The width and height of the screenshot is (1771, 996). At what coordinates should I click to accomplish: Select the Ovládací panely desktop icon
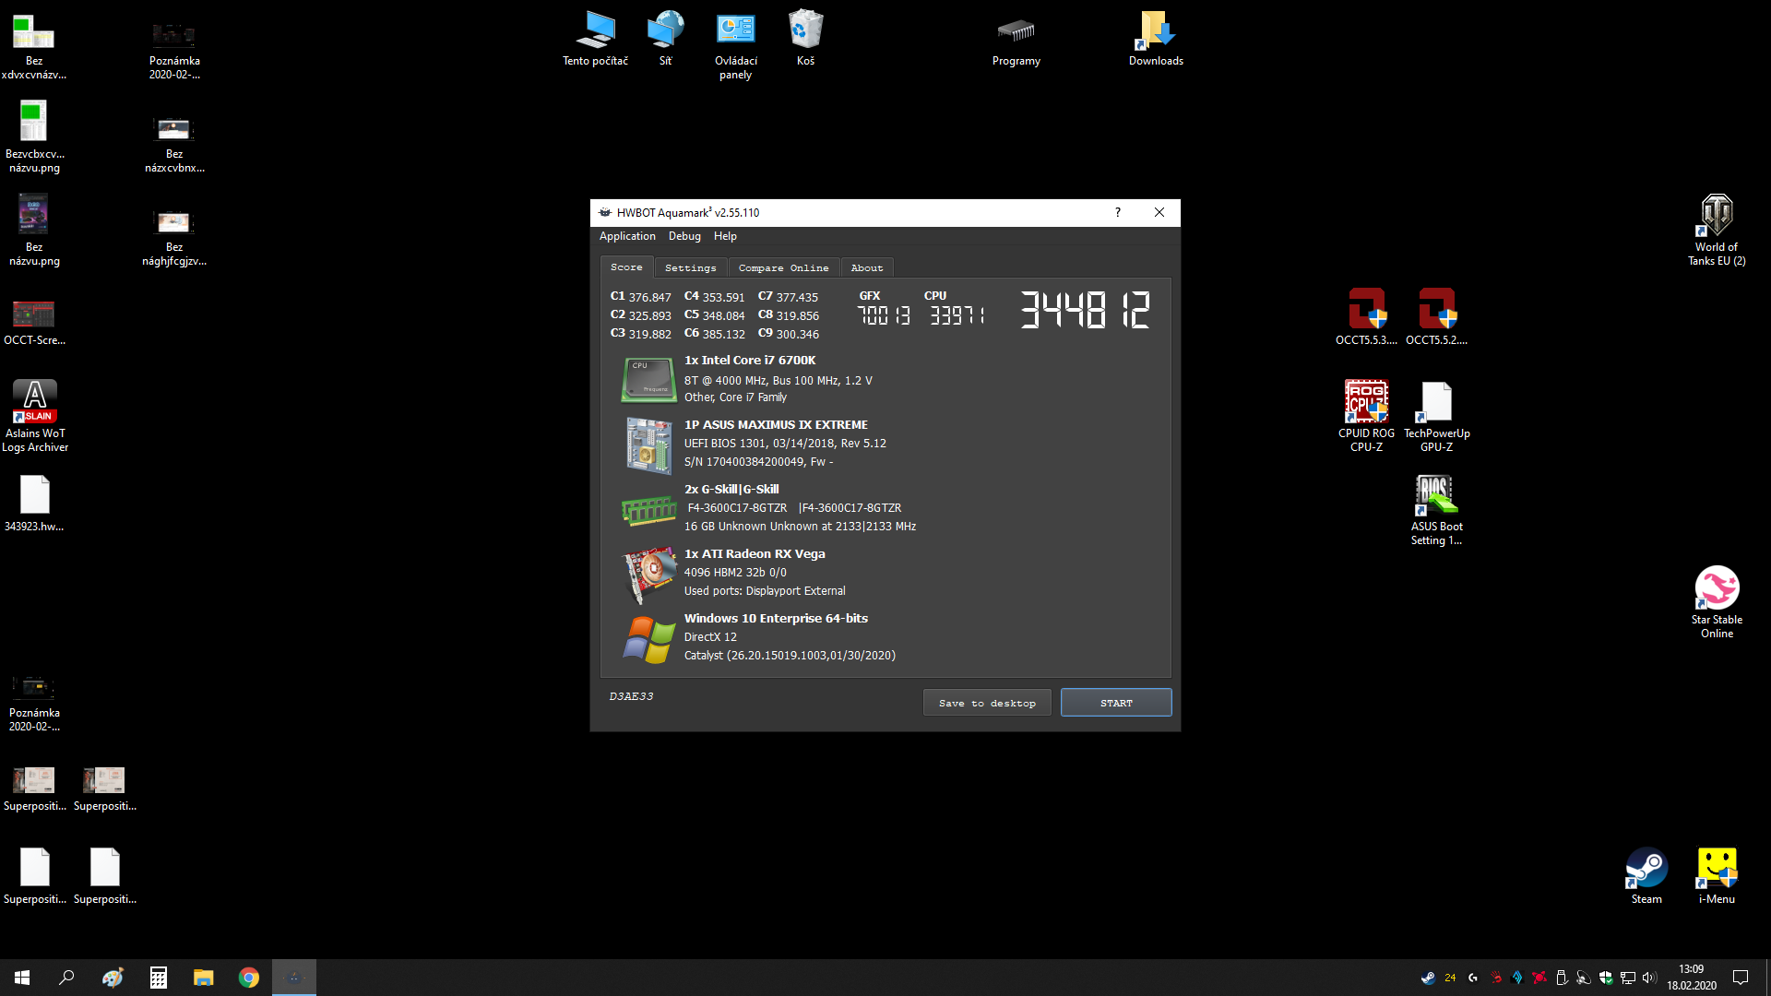[735, 46]
